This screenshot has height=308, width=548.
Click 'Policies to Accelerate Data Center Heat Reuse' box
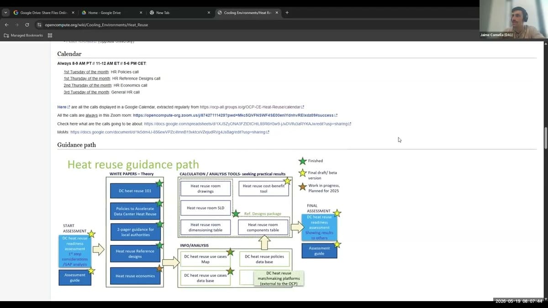click(135, 211)
